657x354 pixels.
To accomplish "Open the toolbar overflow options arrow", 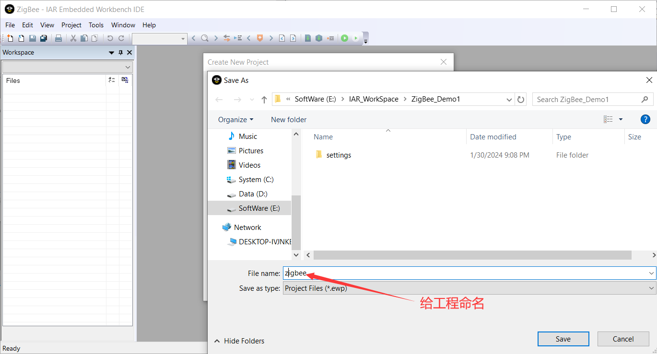I will pyautogui.click(x=366, y=41).
